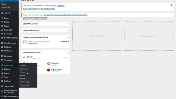Open the Chairs review link

30,42
